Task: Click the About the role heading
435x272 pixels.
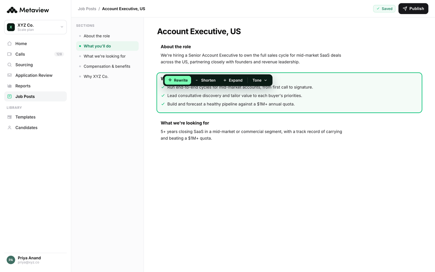Action: (x=176, y=47)
